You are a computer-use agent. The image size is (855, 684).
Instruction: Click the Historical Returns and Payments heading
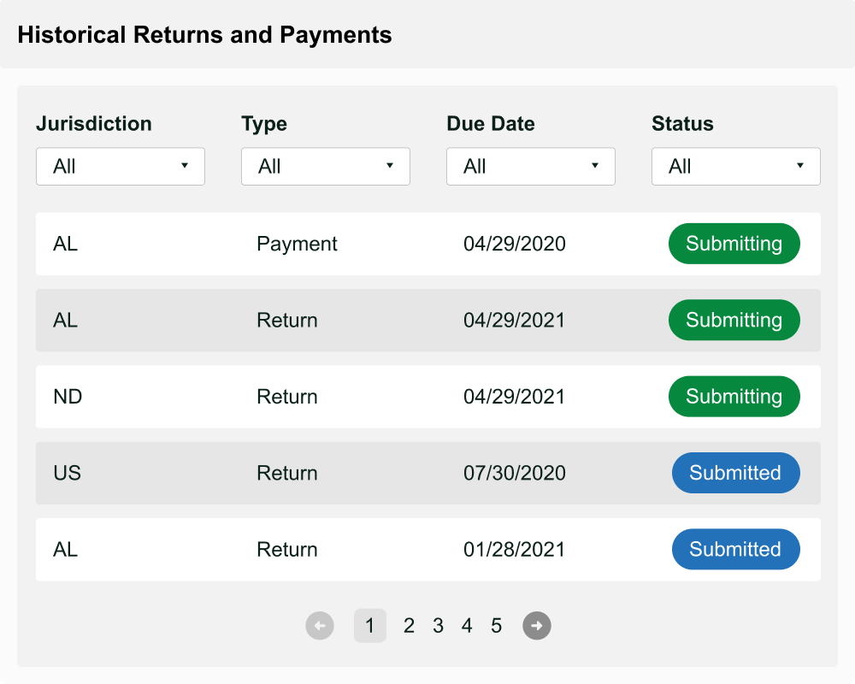coord(204,34)
